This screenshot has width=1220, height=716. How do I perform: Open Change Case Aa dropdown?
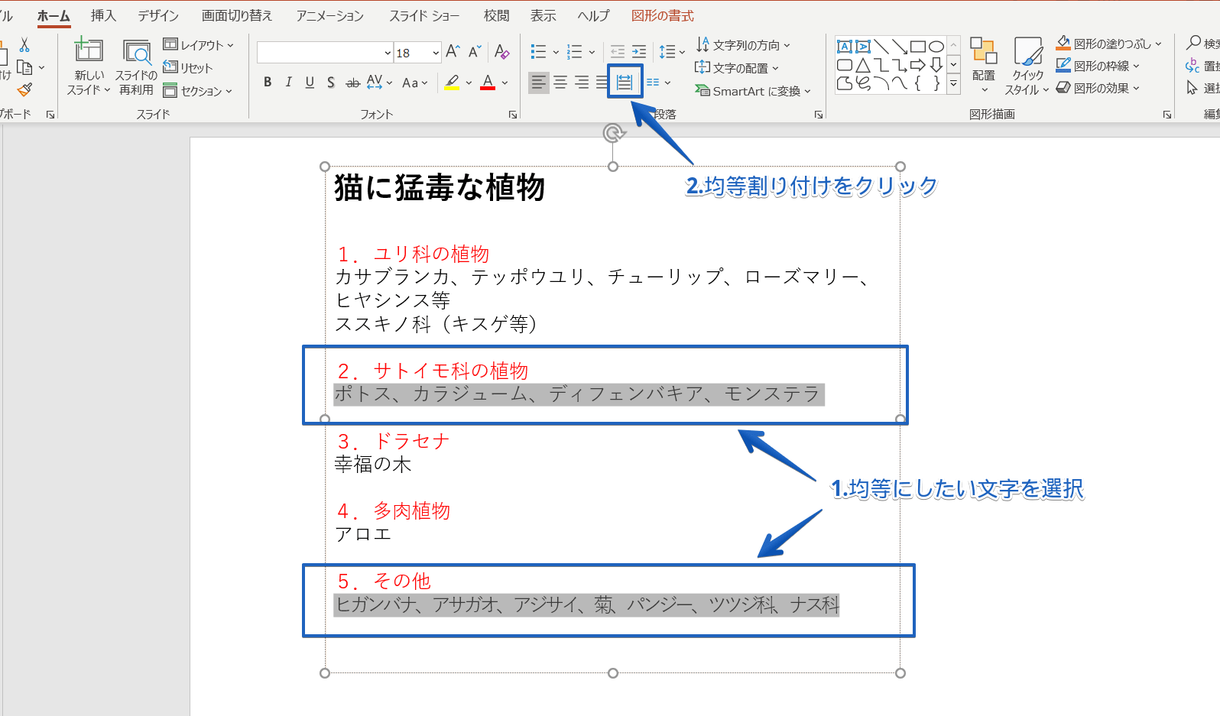415,83
